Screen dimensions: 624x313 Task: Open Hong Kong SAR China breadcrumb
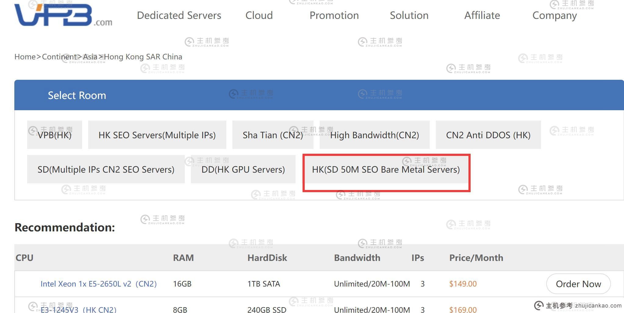click(143, 57)
